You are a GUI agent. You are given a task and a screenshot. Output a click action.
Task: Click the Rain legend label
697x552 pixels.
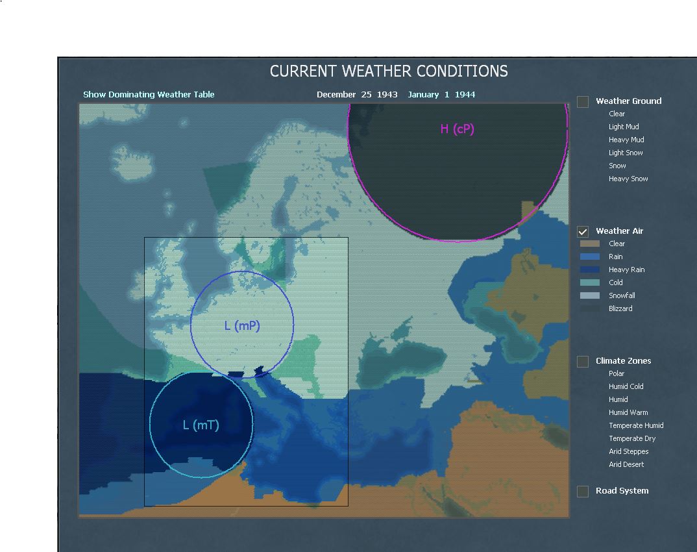point(615,257)
